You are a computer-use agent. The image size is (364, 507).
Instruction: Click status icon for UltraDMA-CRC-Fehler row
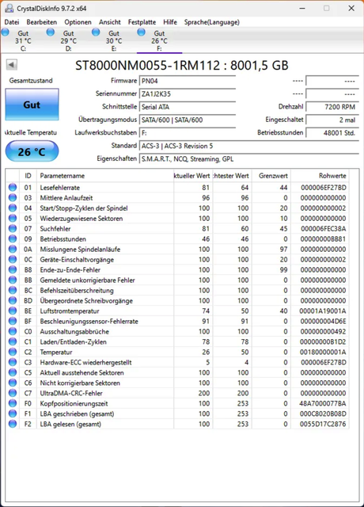[13, 393]
